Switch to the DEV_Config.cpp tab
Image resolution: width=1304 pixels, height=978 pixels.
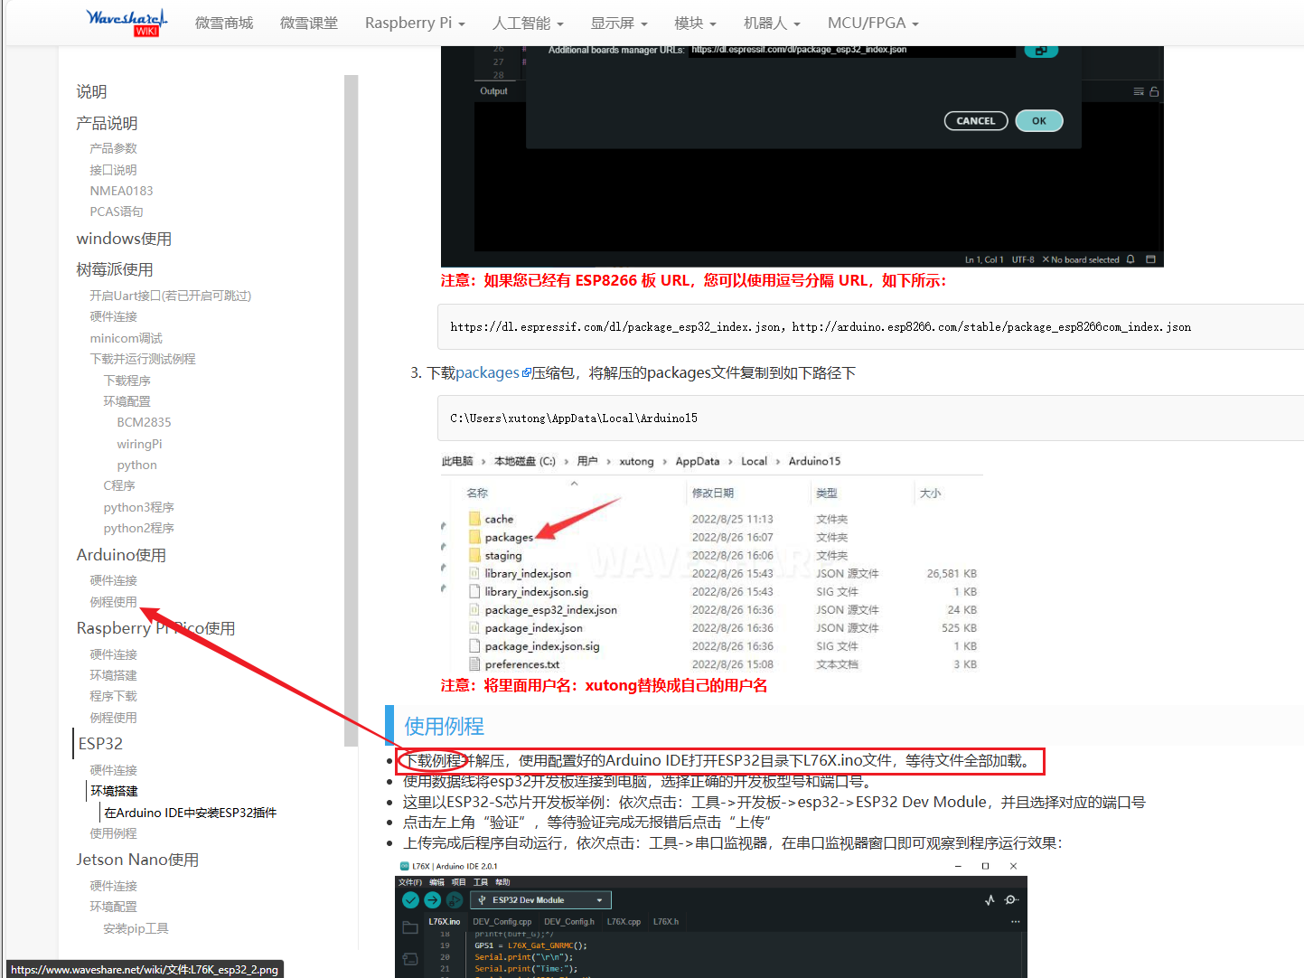(x=502, y=922)
